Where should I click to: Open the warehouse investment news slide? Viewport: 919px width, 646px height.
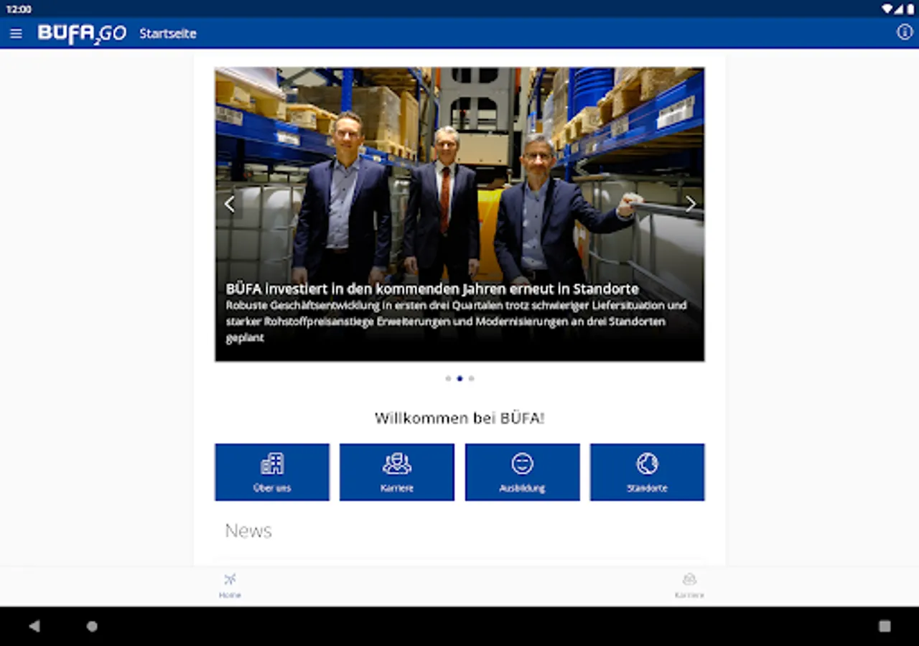459,214
